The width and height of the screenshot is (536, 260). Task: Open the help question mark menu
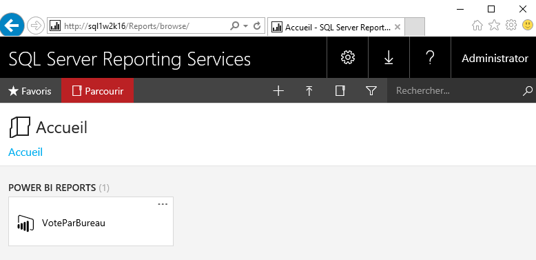(x=431, y=57)
